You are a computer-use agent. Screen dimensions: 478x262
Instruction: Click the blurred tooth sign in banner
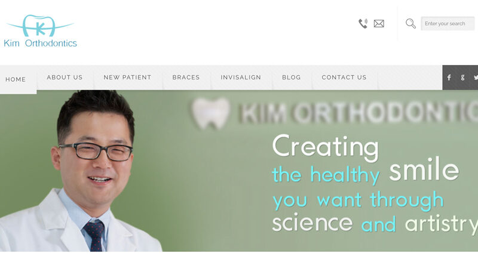210,113
